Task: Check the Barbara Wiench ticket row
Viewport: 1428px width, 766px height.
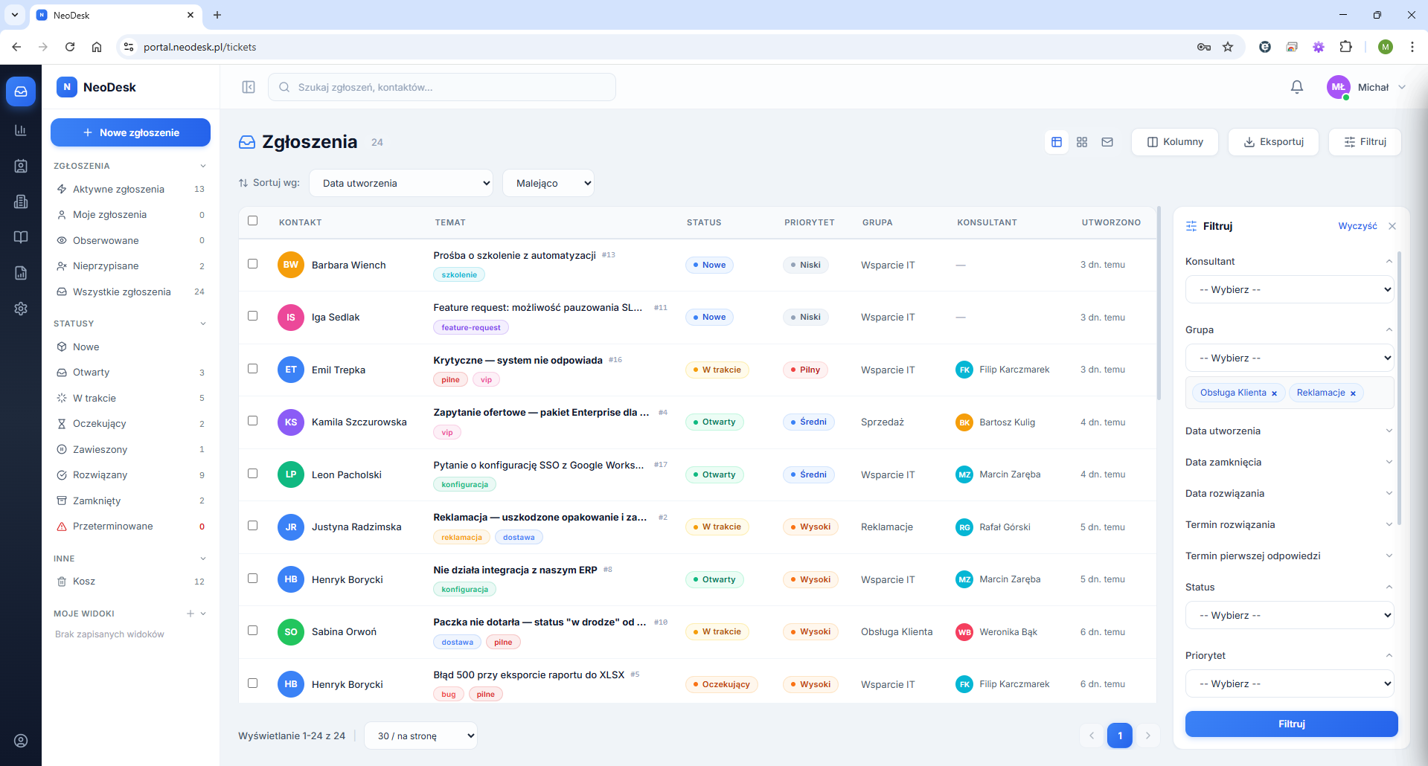Action: tap(253, 264)
